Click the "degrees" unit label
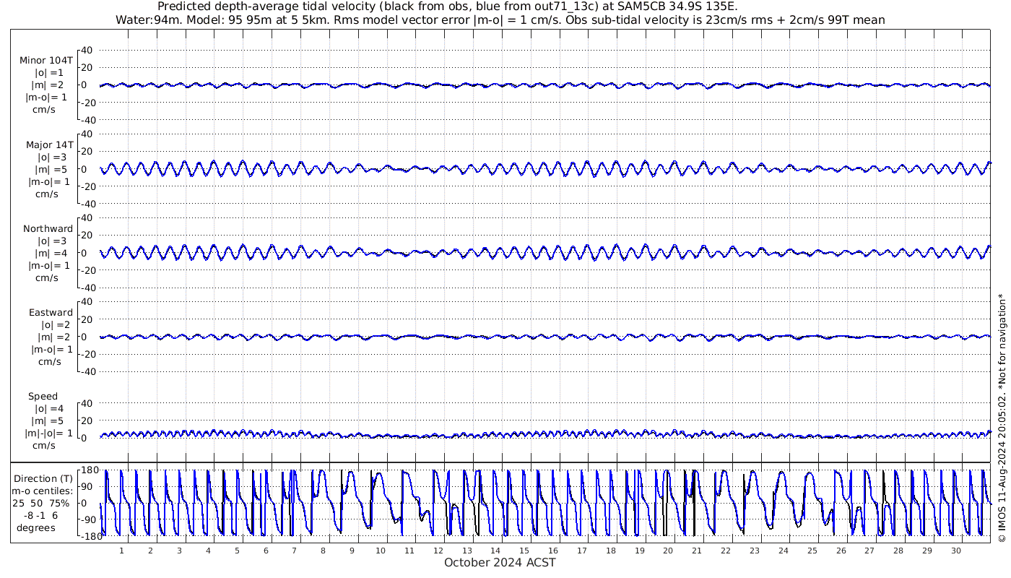 [36, 527]
